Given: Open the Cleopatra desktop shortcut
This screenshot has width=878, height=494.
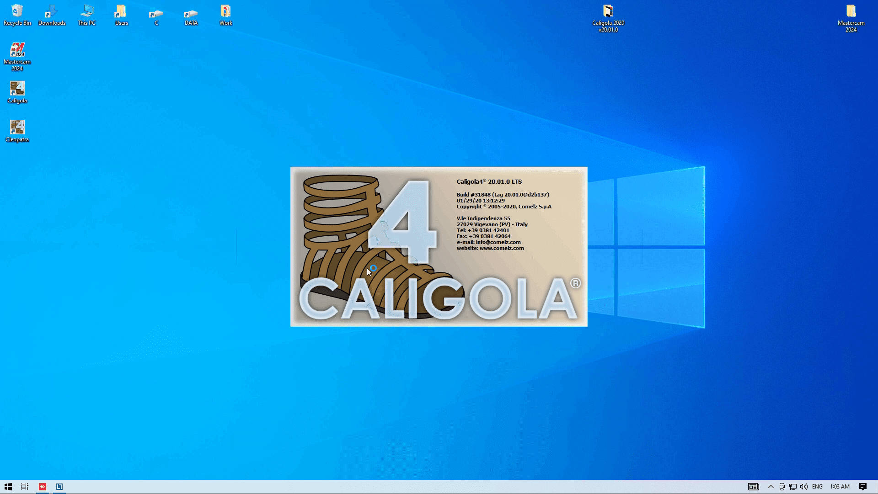Looking at the screenshot, I should (17, 128).
